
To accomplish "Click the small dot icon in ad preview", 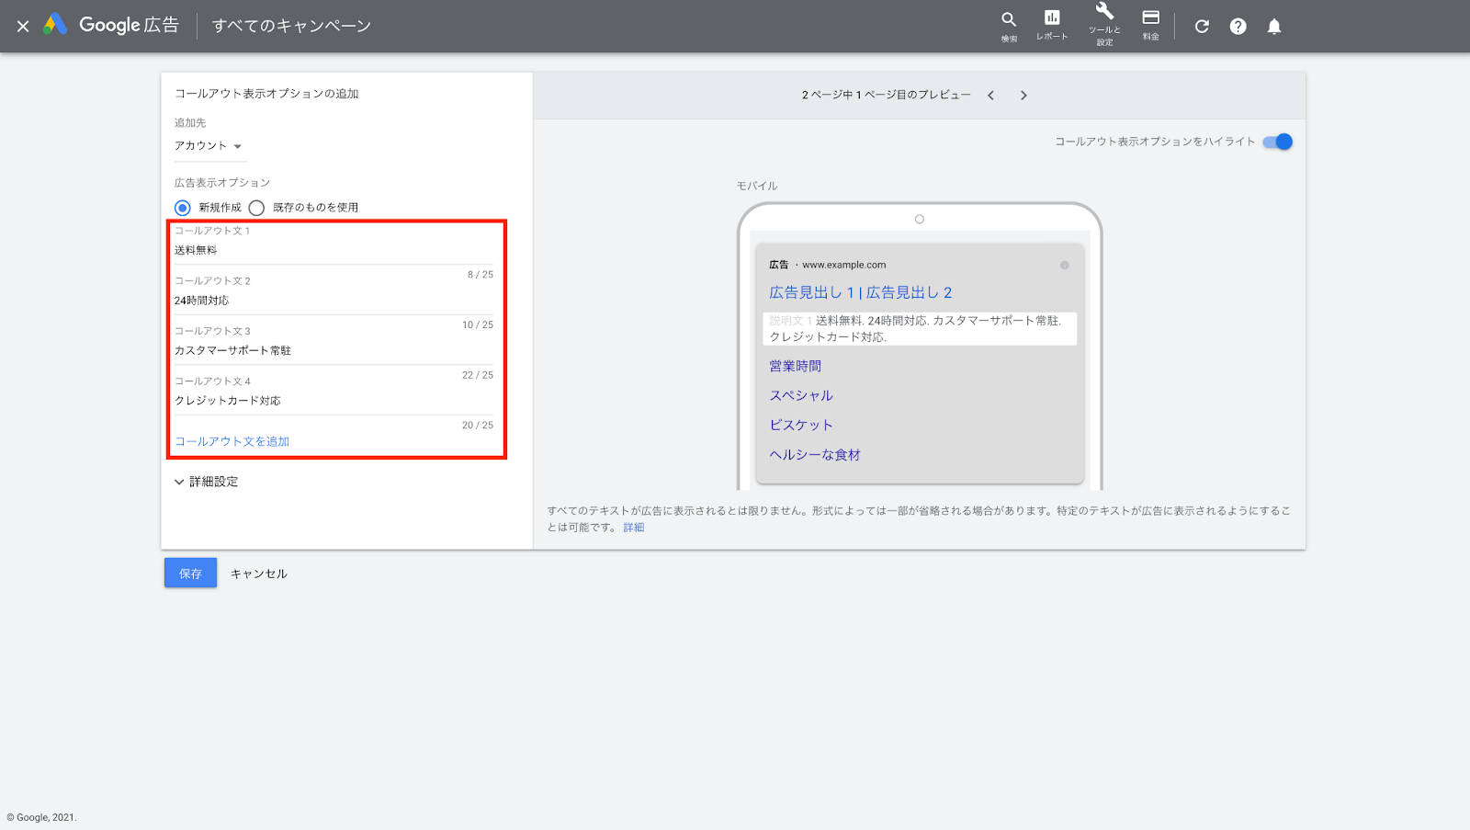I will click(x=1065, y=266).
